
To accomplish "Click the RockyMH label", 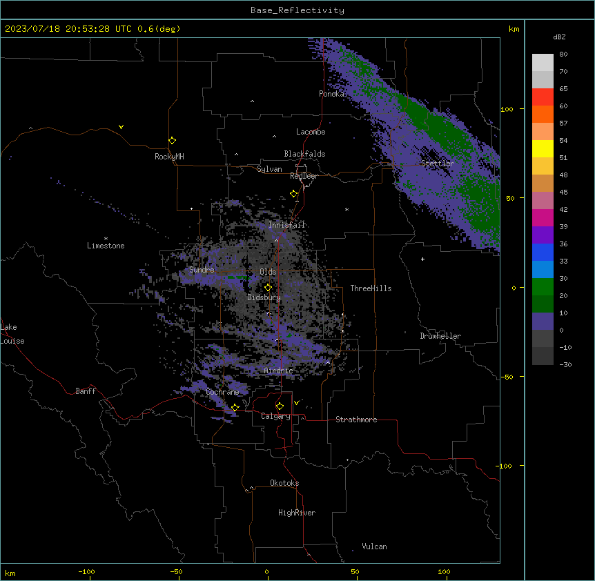I will tap(169, 157).
